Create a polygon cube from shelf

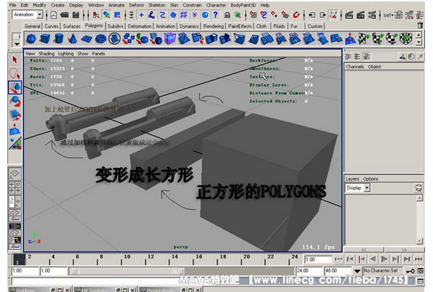coord(45,38)
